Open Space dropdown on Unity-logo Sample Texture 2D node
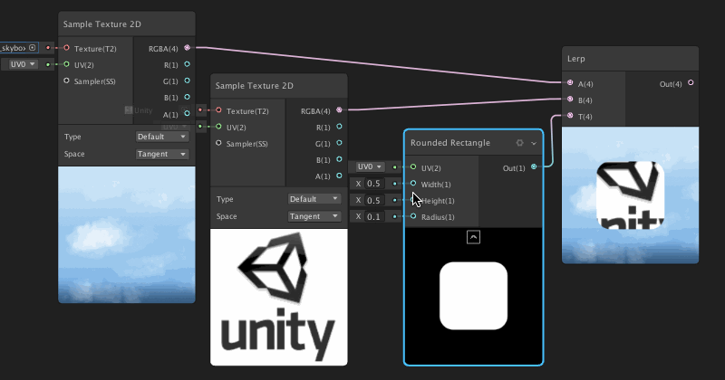 click(314, 216)
